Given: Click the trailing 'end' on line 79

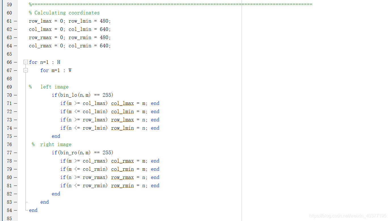Looking at the screenshot, I should coord(155,169).
